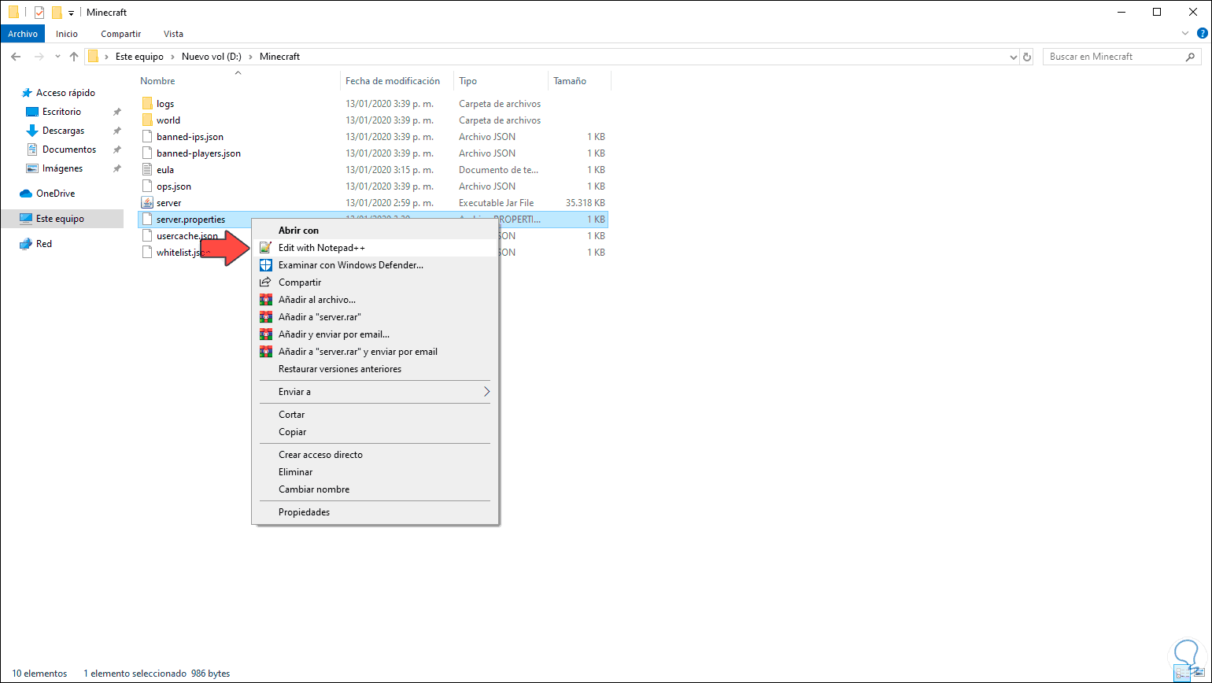Click Este equipo in address breadcrumb
The width and height of the screenshot is (1212, 683).
[139, 57]
